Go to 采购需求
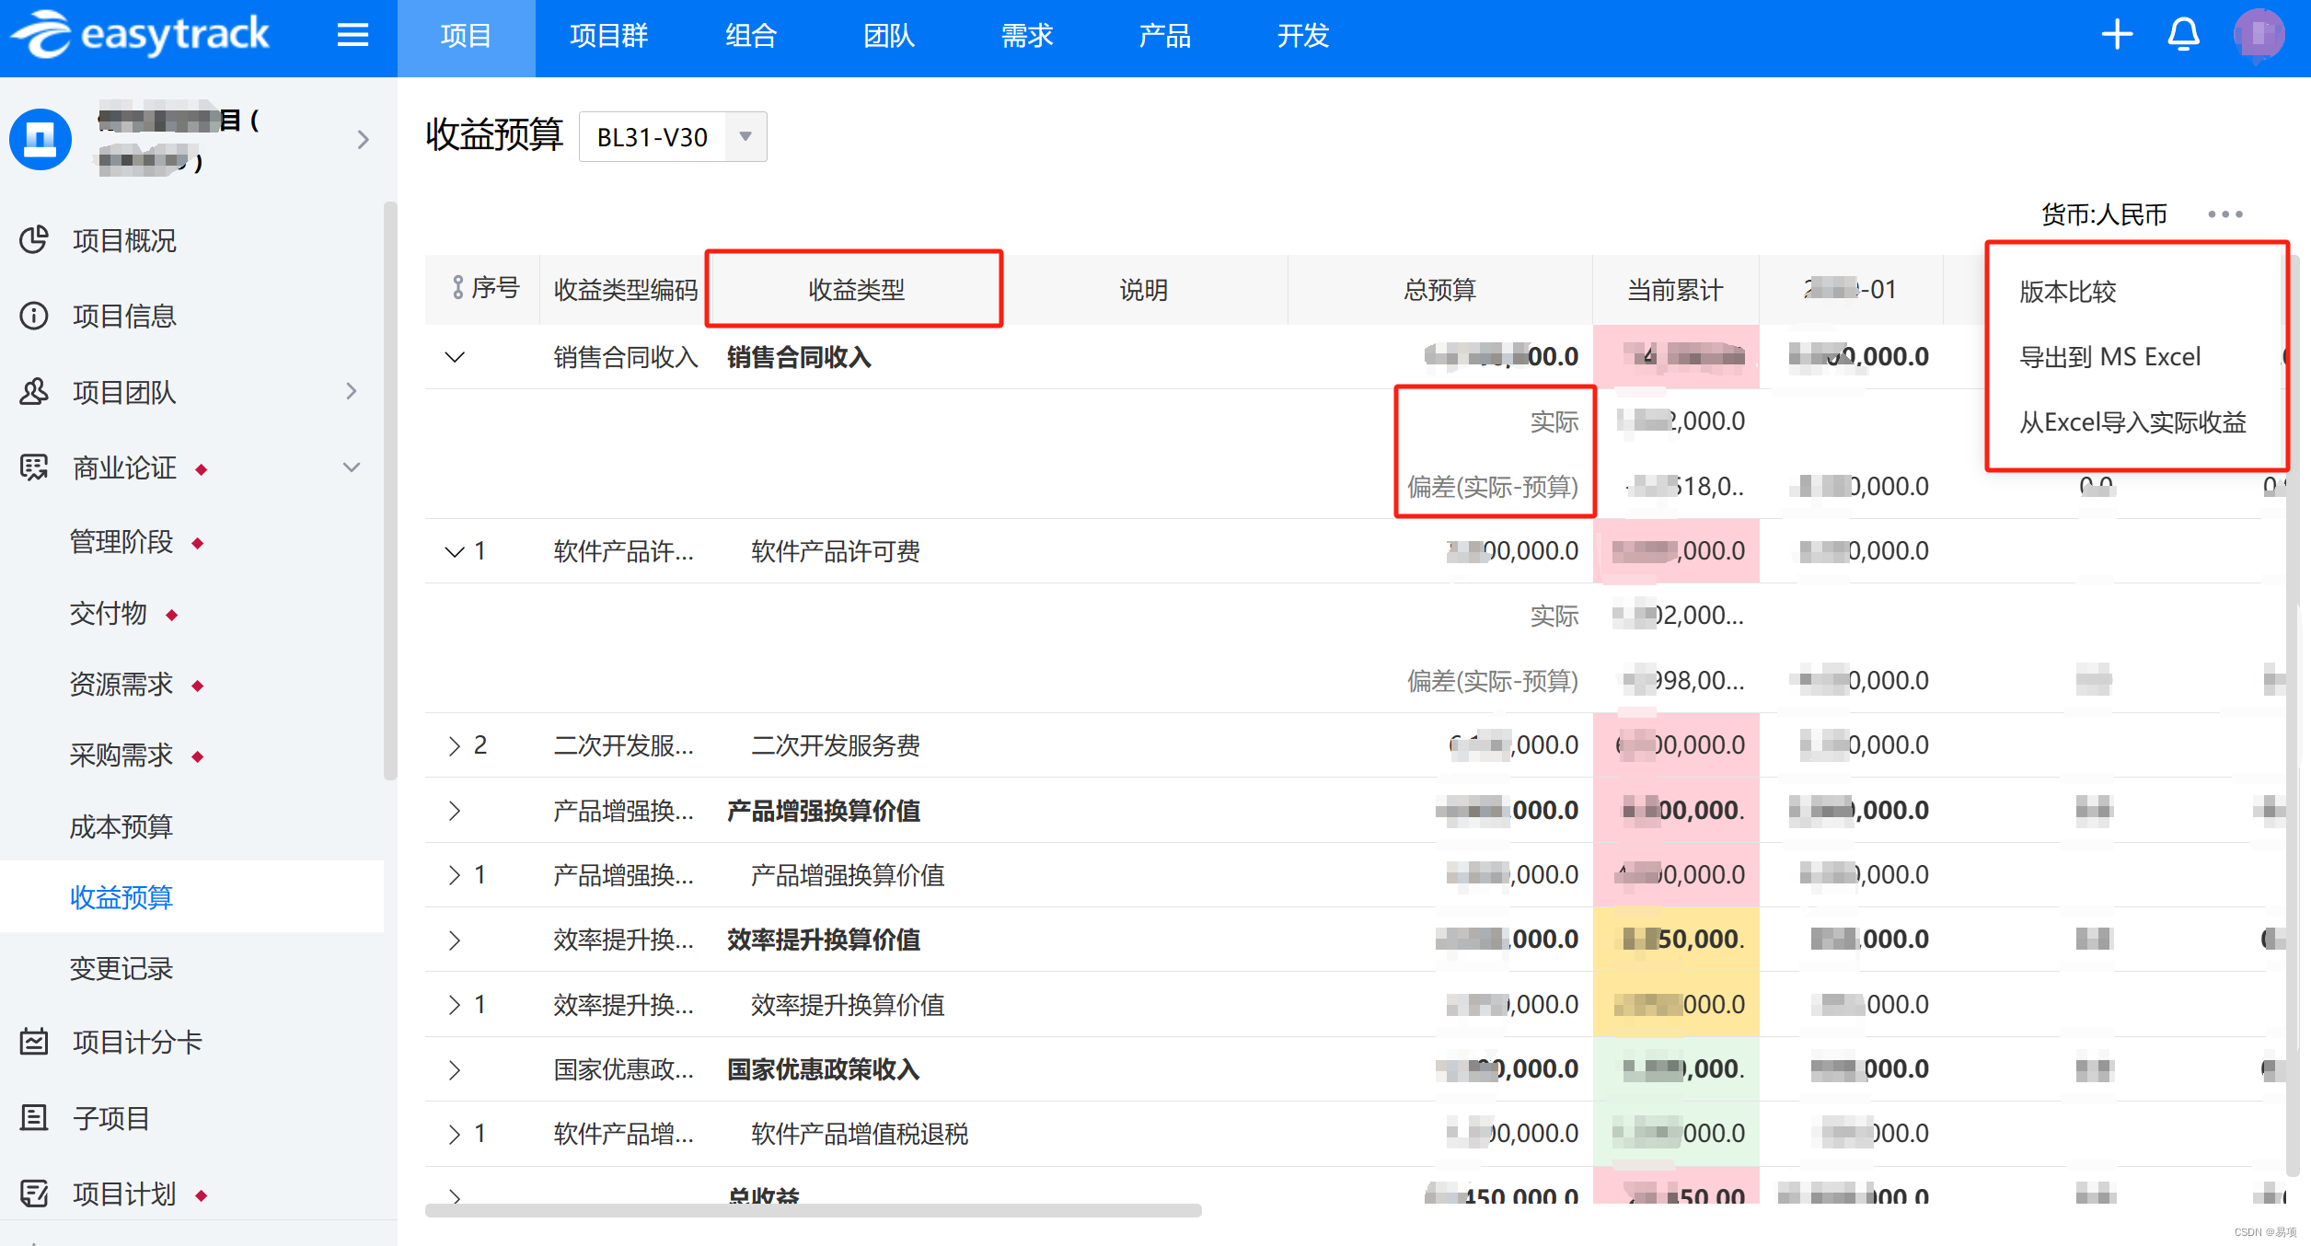Screen dimensions: 2311x1246 121,756
